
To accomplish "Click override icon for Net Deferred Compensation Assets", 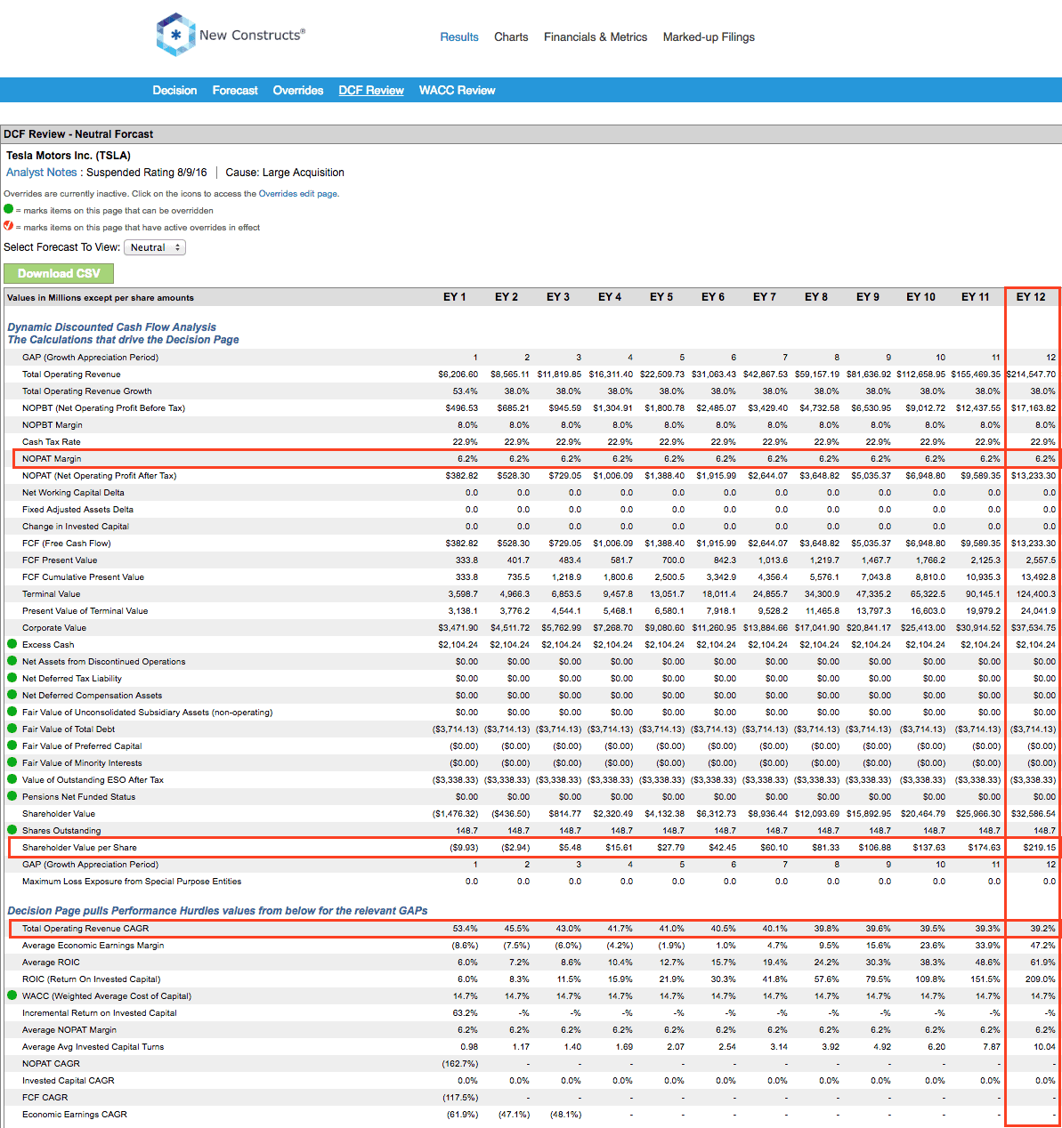I will (12, 695).
